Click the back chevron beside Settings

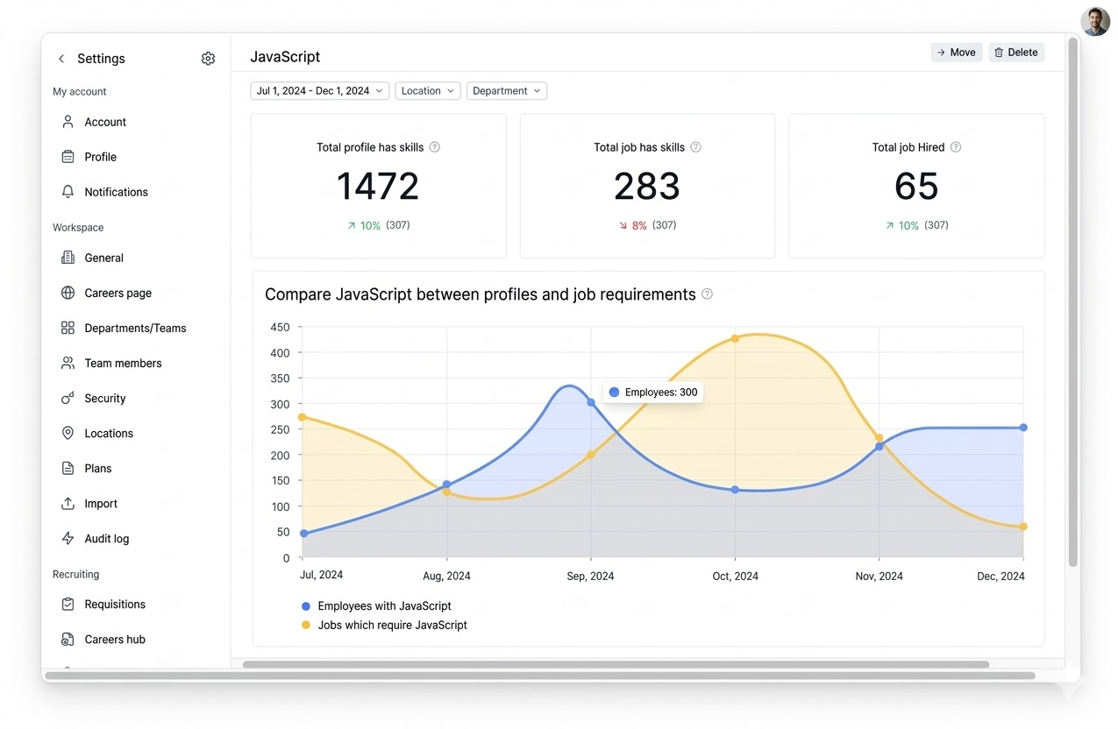[x=61, y=59]
